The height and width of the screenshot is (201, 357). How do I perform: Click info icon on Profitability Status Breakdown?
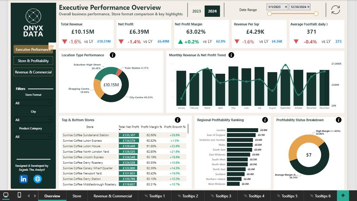[339, 120]
